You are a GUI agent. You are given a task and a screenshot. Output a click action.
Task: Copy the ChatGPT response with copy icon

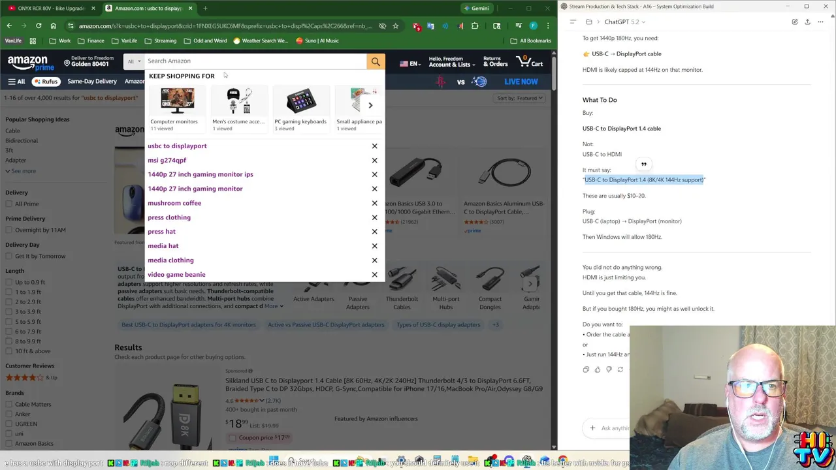point(586,369)
